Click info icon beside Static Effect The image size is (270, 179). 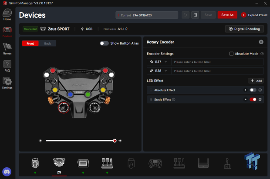point(174,99)
